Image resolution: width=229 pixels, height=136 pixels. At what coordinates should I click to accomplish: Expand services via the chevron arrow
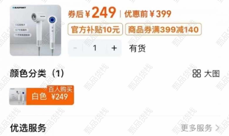[x=218, y=128]
